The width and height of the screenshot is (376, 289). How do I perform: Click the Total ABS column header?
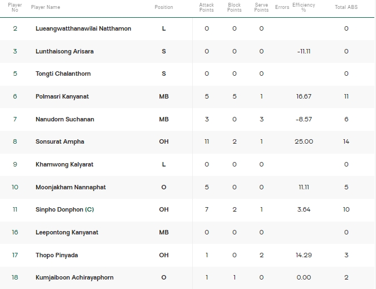[x=346, y=7]
